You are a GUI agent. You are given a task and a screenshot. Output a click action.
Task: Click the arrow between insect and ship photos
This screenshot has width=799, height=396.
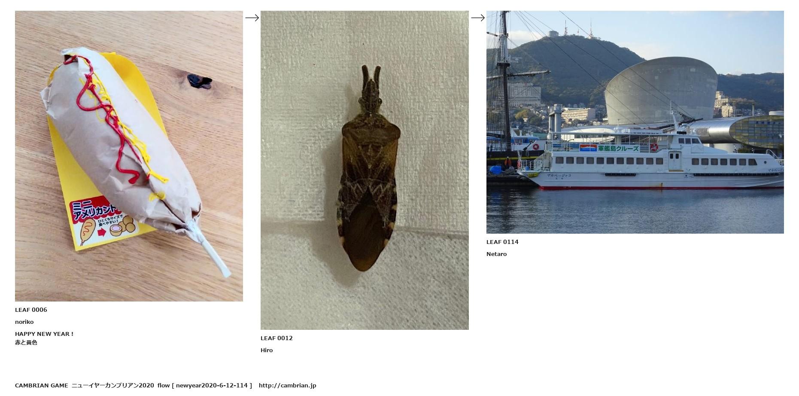pyautogui.click(x=478, y=18)
